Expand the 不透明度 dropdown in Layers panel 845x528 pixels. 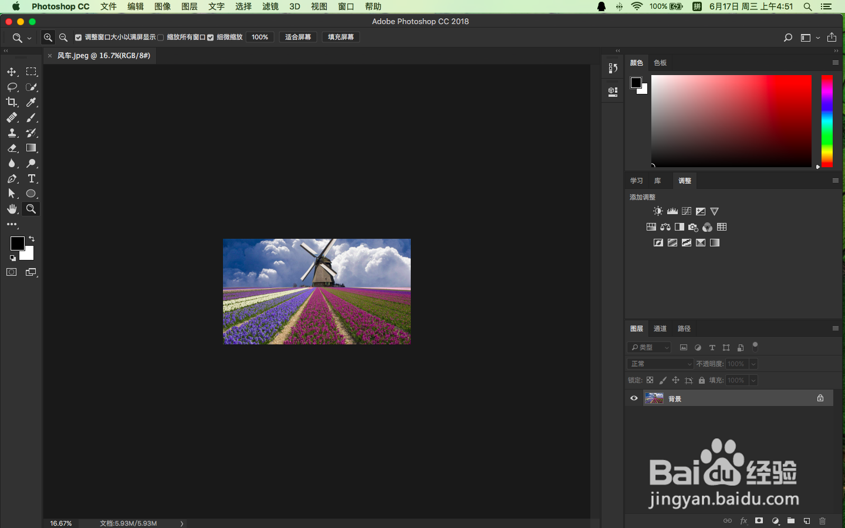coord(753,364)
